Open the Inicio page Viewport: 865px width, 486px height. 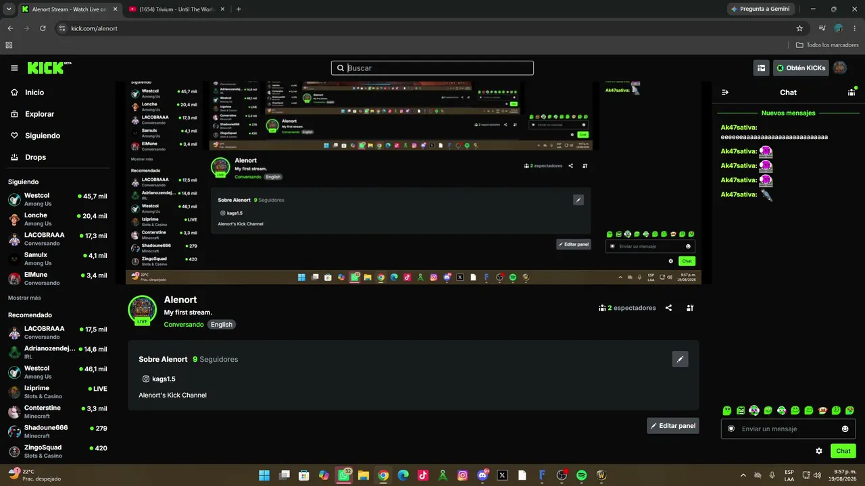pyautogui.click(x=34, y=92)
